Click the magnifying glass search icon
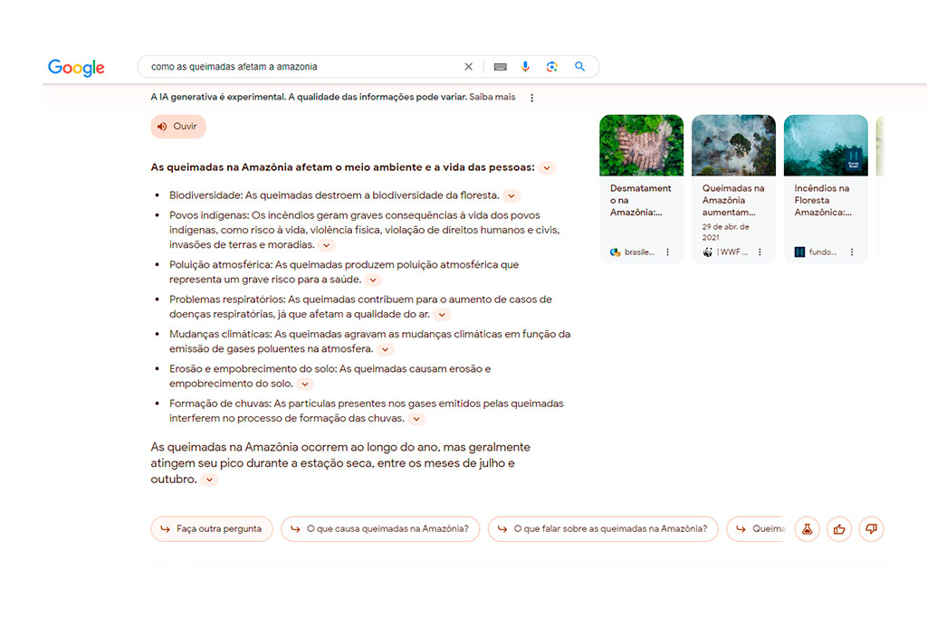The height and width of the screenshot is (617, 927). click(580, 67)
